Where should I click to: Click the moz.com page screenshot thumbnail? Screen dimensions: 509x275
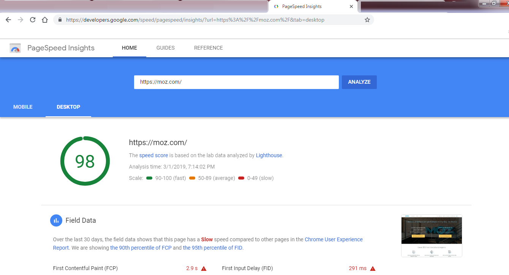(432, 236)
